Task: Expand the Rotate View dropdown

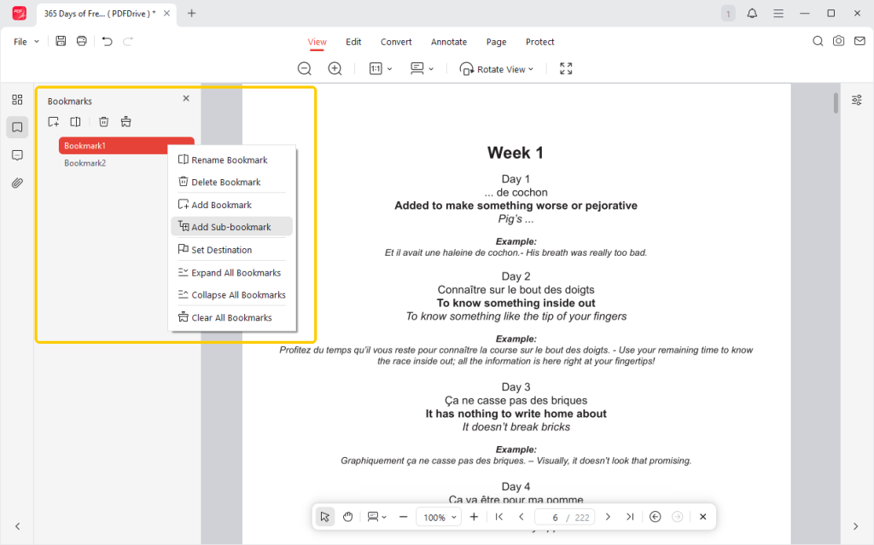Action: click(496, 69)
